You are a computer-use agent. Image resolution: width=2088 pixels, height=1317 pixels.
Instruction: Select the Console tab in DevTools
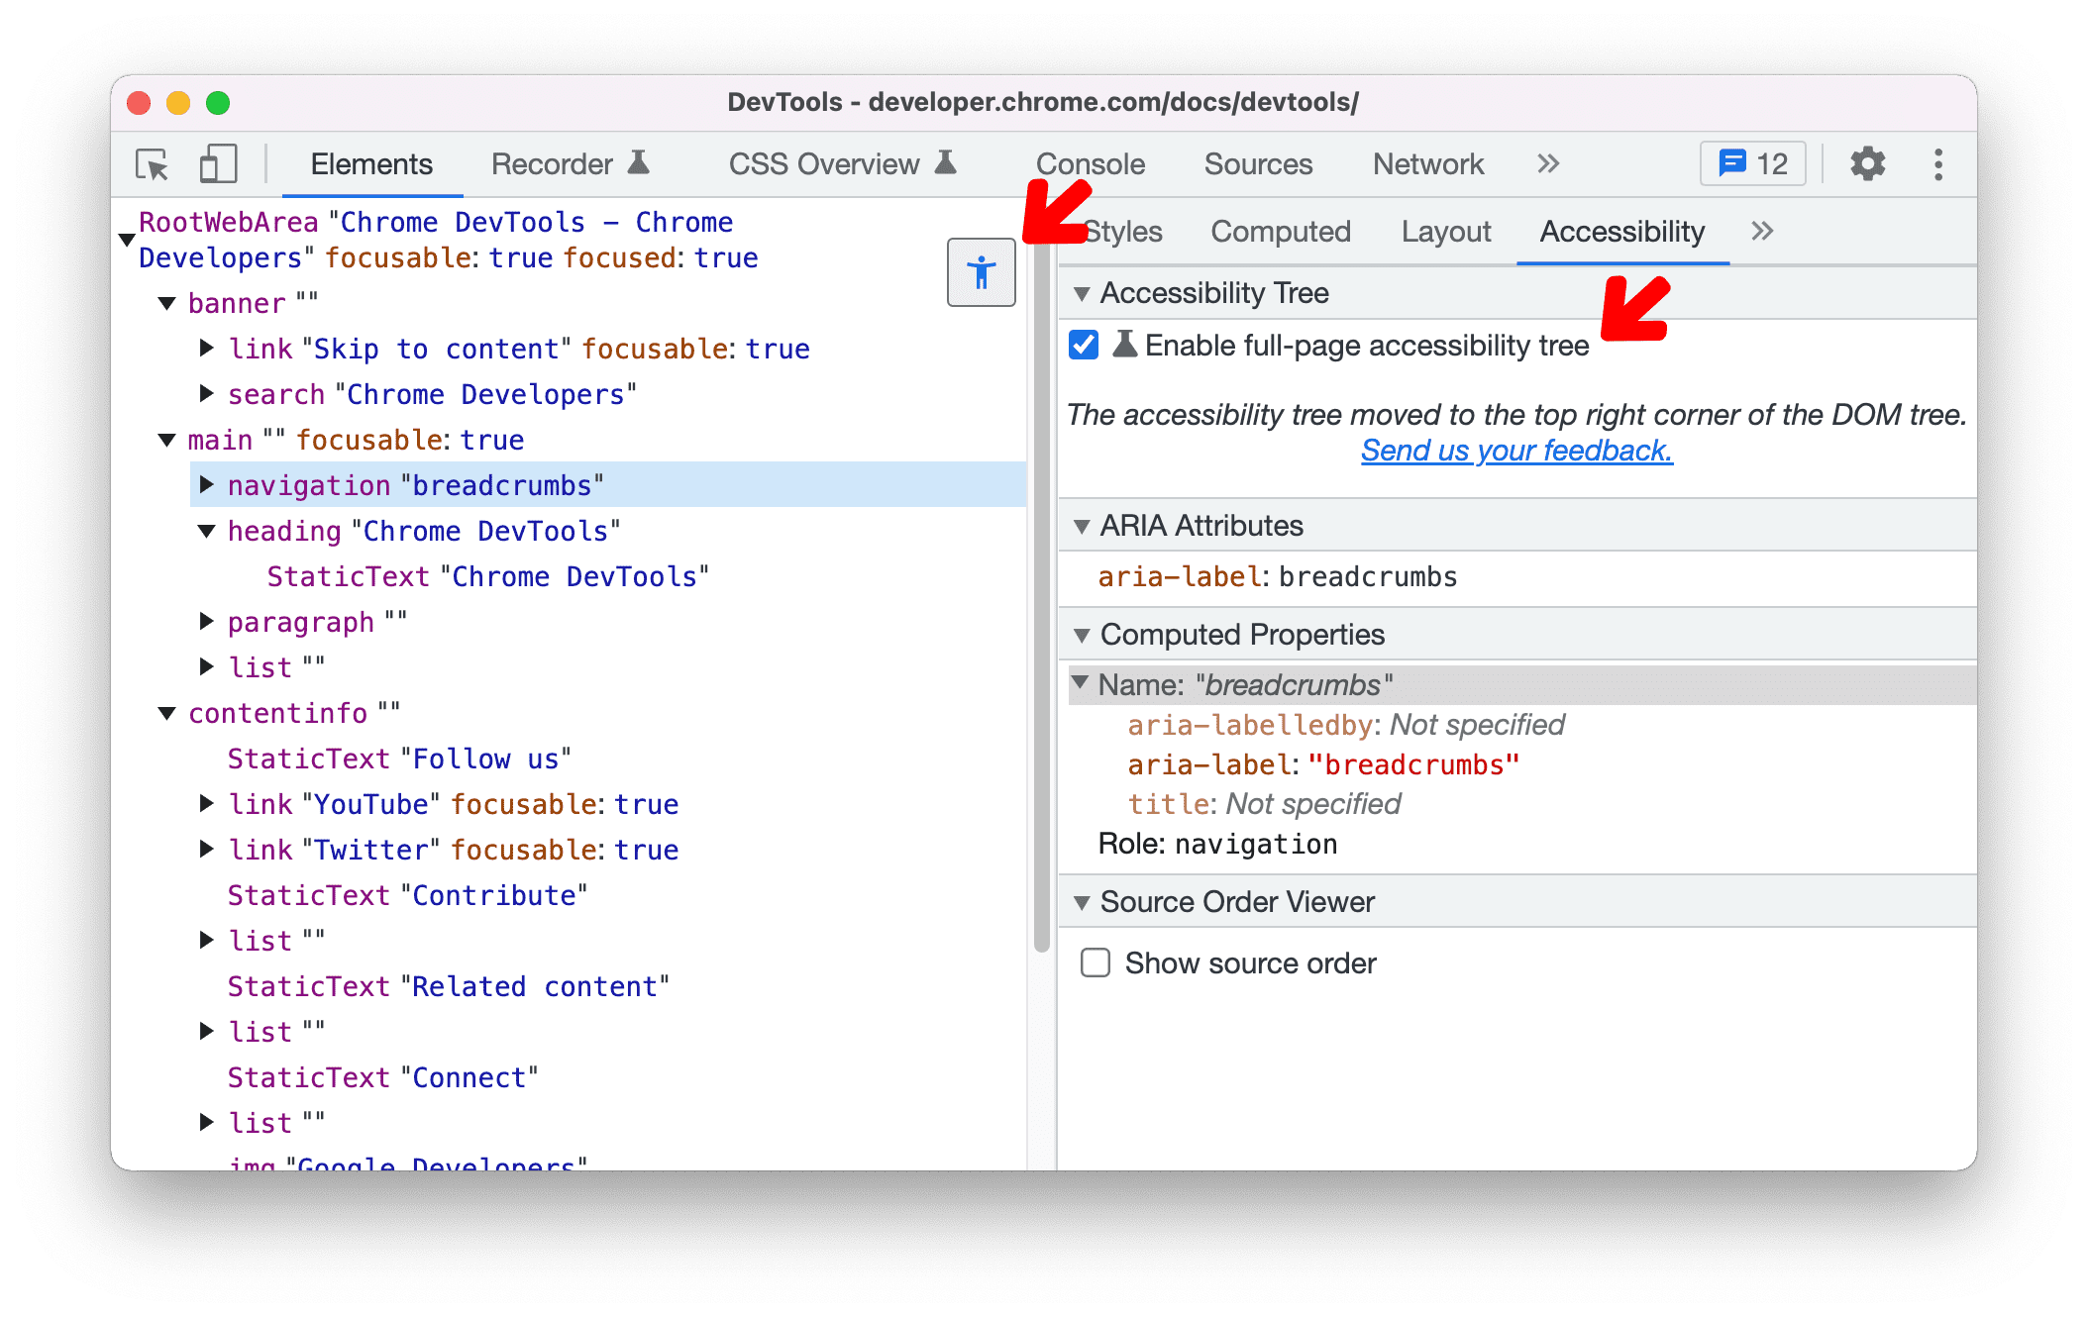click(1090, 163)
